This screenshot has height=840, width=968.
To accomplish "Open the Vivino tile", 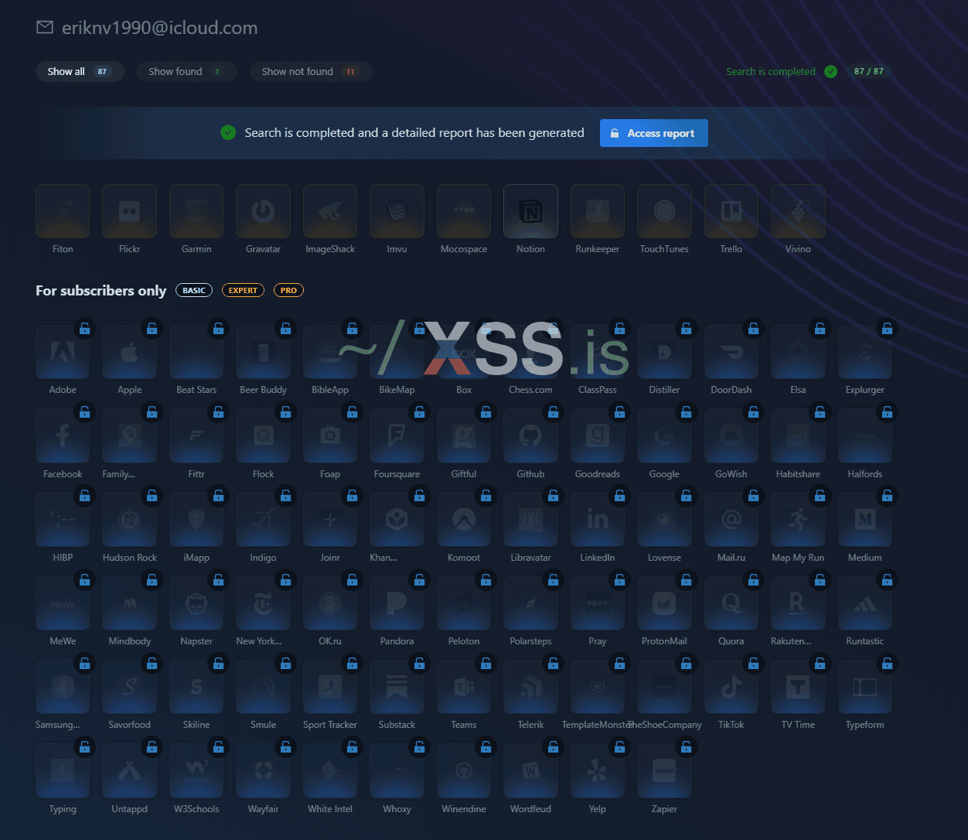I will point(798,211).
